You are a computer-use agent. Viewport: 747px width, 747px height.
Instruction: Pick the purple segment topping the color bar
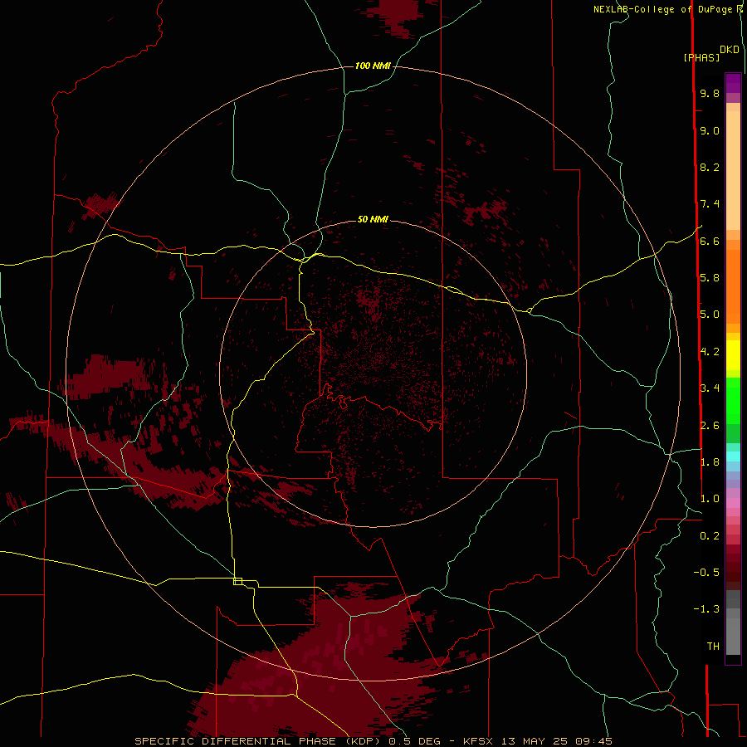(733, 83)
